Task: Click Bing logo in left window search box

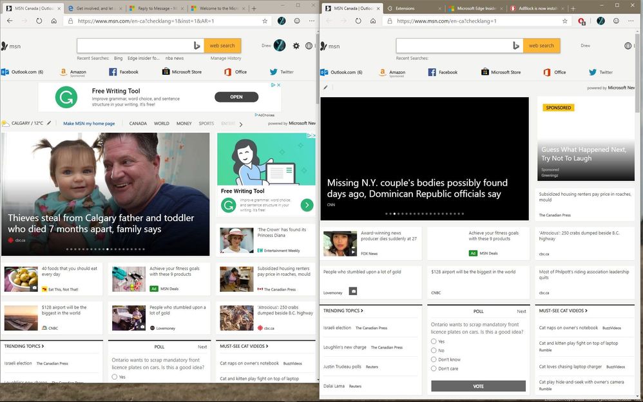Action: point(197,46)
